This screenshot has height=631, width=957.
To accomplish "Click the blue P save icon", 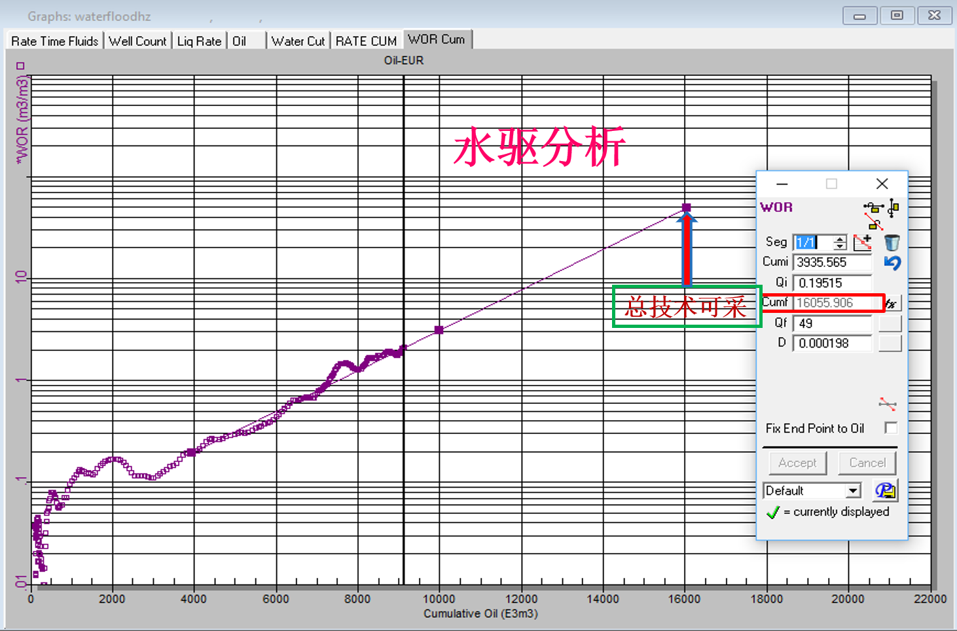I will (x=886, y=490).
